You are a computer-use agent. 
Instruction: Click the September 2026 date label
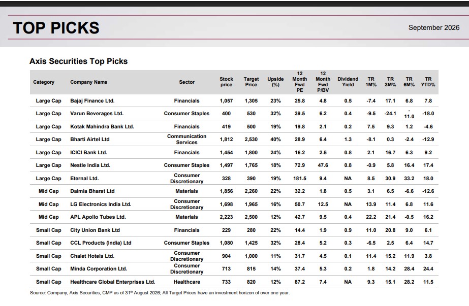[434, 27]
